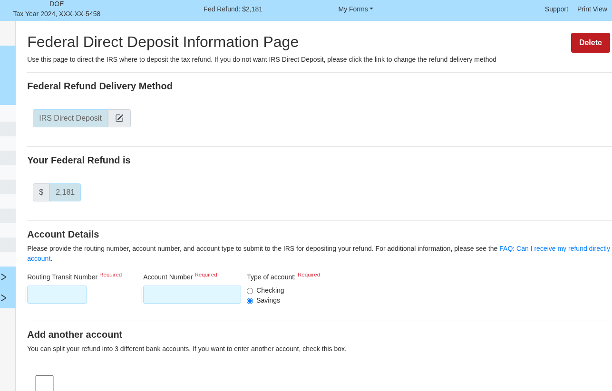Click the Federal Refund Delivery Method heading
Screen dimensions: 612x391
[x=100, y=86]
